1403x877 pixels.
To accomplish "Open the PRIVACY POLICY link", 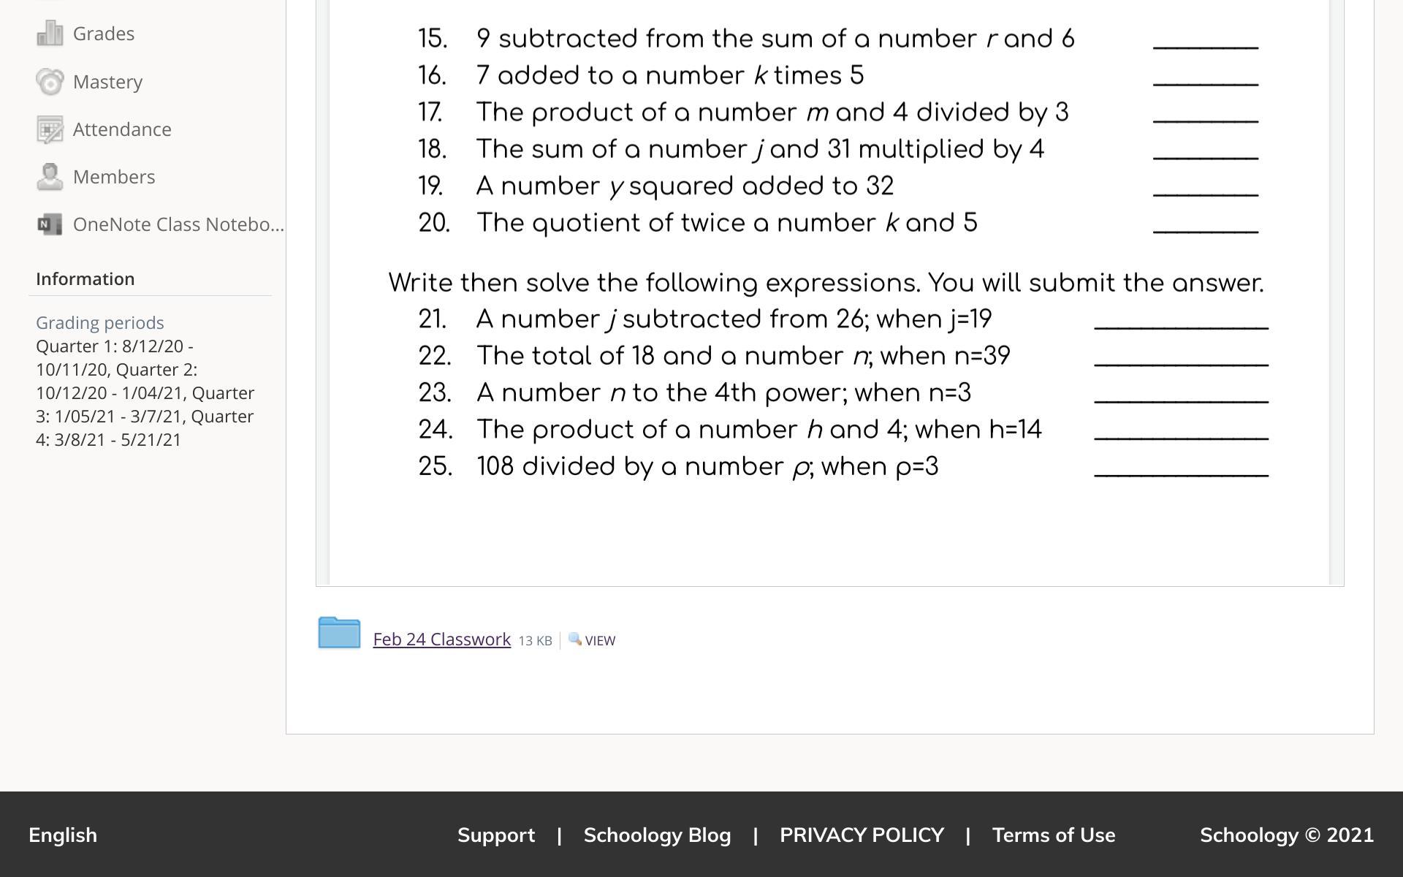I will (862, 835).
